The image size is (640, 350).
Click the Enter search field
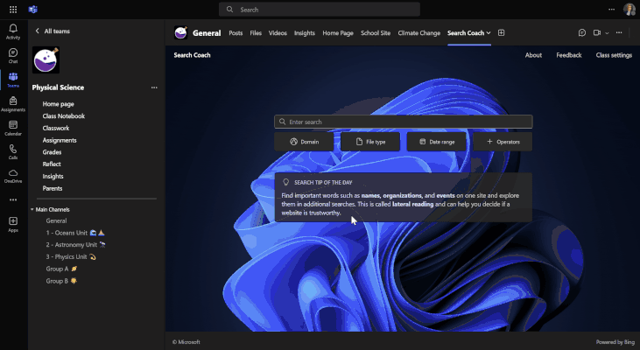point(404,122)
